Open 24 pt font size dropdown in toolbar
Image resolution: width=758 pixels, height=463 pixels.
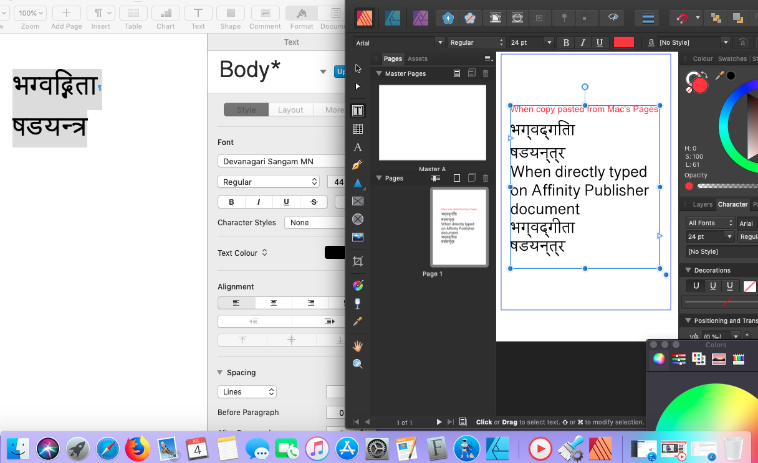(530, 42)
